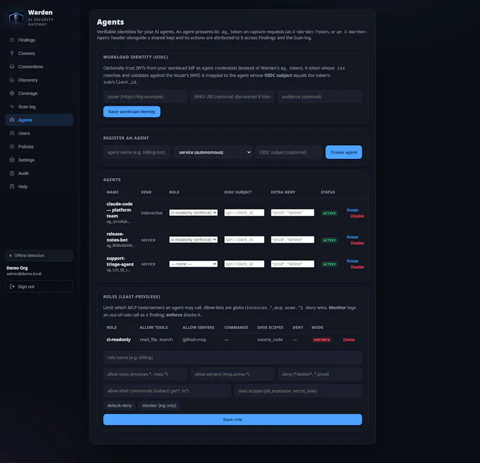The width and height of the screenshot is (480, 463).
Task: Click the ENFORCE mode badge for ci-readonly
Action: click(322, 339)
